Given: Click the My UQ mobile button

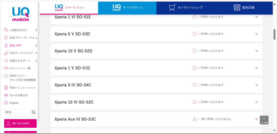Looking at the screenshot, I should [20, 123].
